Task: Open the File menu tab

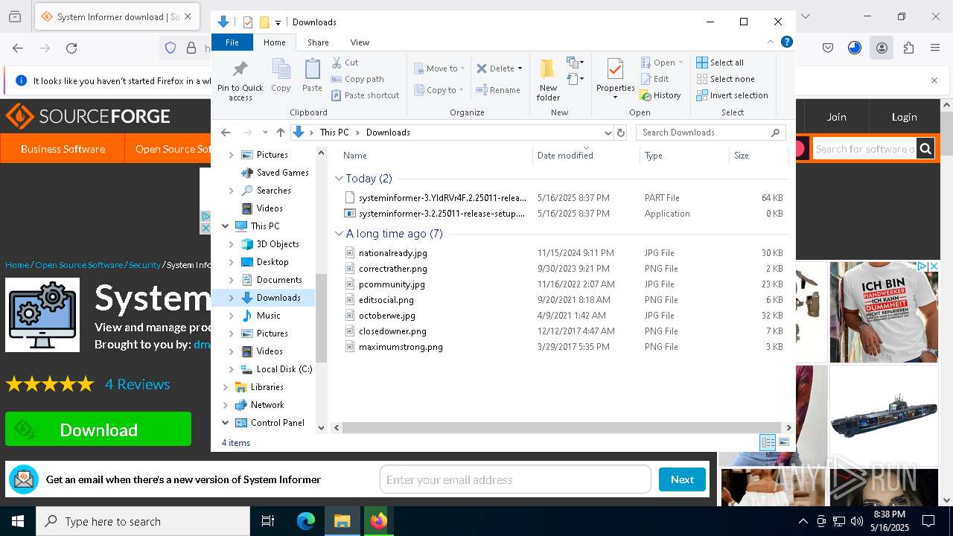Action: click(x=232, y=42)
